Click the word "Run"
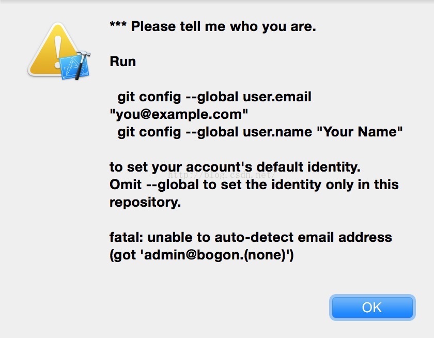The height and width of the screenshot is (338, 434). [123, 62]
